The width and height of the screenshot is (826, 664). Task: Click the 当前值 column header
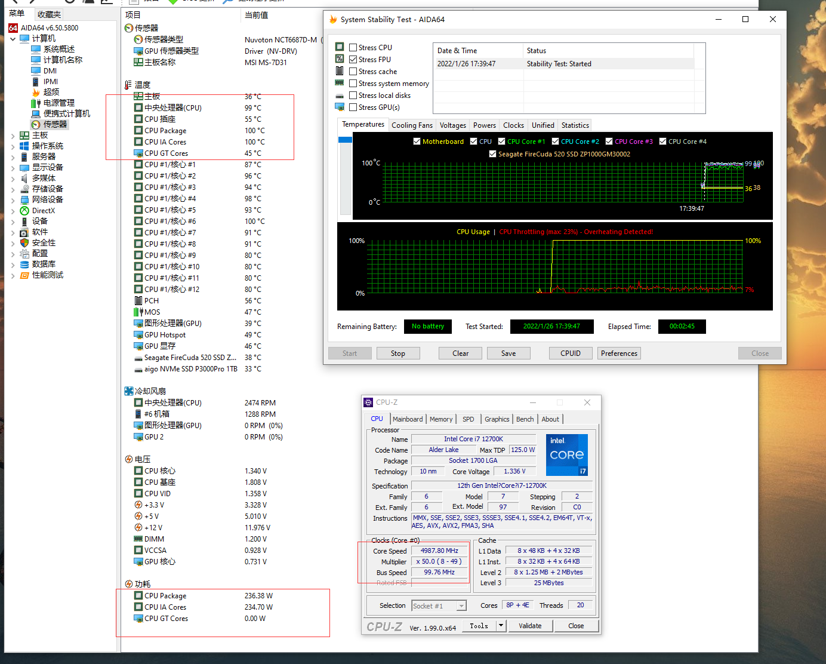pyautogui.click(x=257, y=15)
